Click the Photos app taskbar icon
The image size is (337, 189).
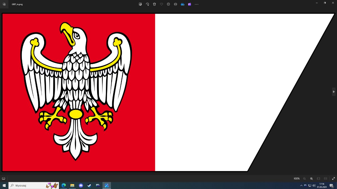[x=107, y=185]
